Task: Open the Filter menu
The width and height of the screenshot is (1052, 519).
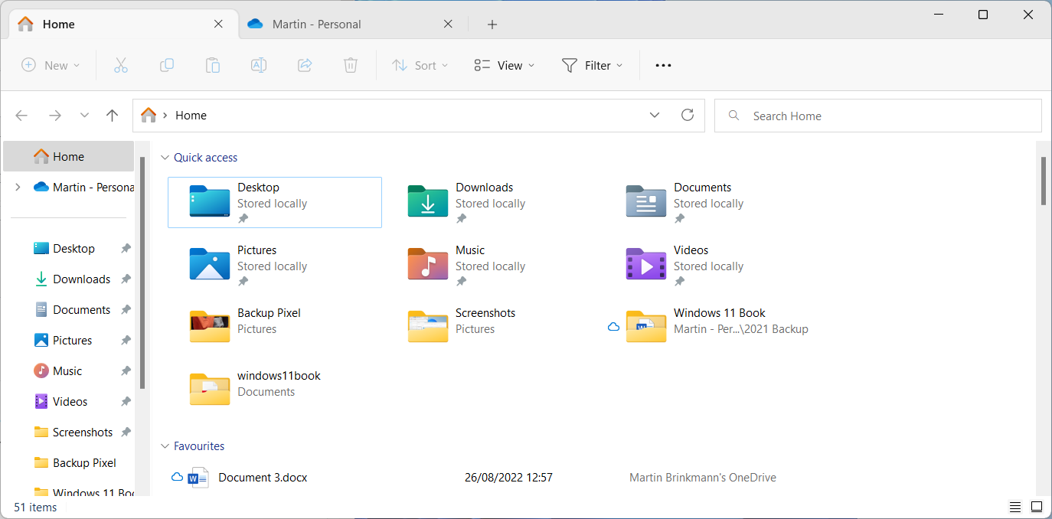Action: click(x=592, y=65)
